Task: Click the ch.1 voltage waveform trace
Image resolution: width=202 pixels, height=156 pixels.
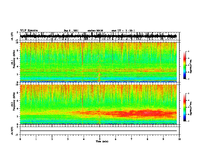Action: [98, 36]
